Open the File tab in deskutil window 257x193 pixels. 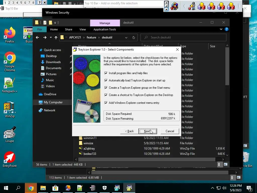(x=39, y=29)
